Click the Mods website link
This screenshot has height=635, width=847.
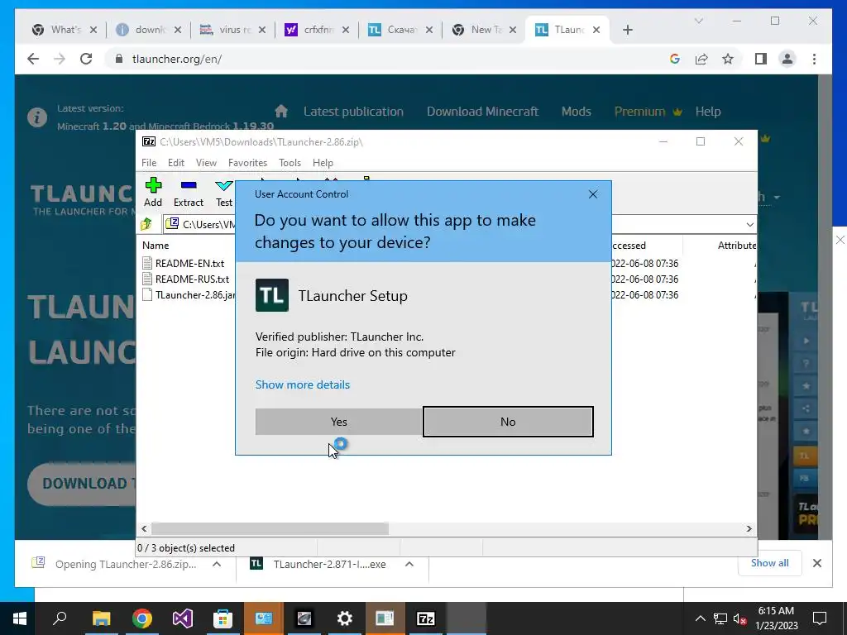point(576,112)
